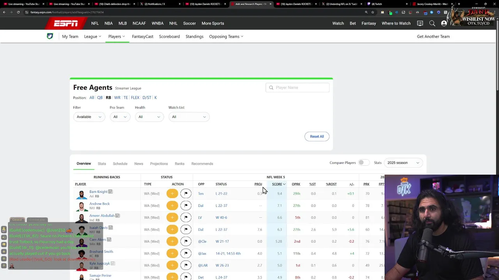Switch to the Stats tab
Screen dimensions: 499x280
tap(102, 164)
